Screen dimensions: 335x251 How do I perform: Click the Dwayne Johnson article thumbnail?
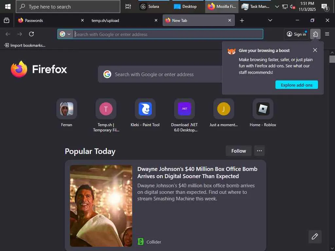[x=101, y=206]
